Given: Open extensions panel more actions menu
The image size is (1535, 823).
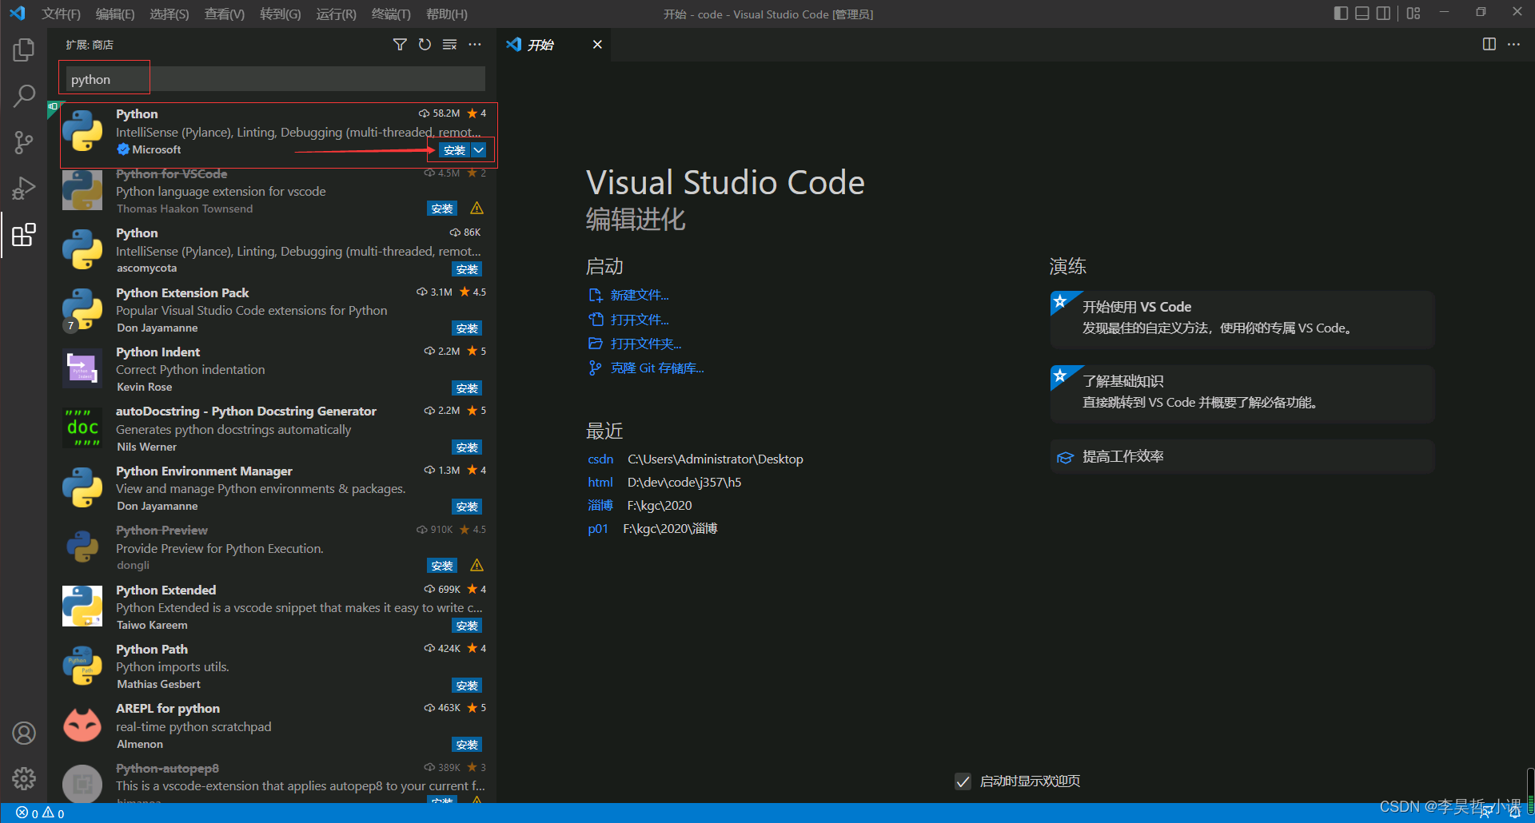Looking at the screenshot, I should (475, 45).
